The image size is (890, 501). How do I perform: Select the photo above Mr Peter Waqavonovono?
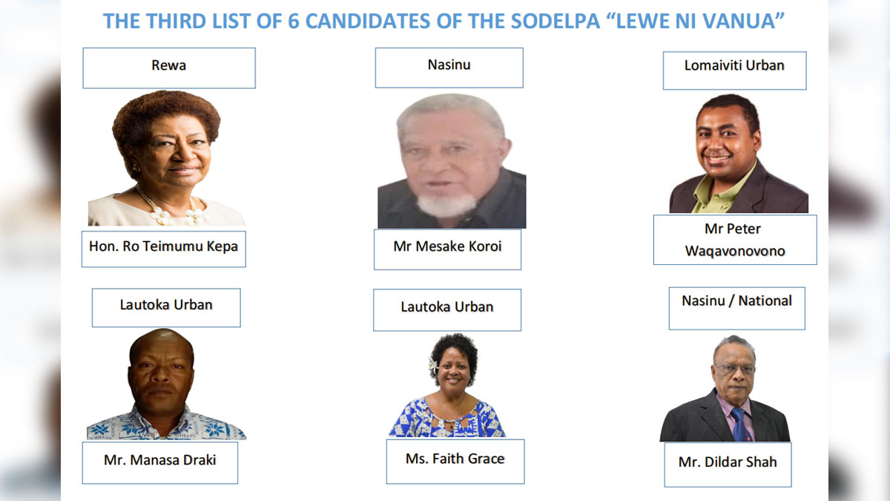click(x=738, y=154)
